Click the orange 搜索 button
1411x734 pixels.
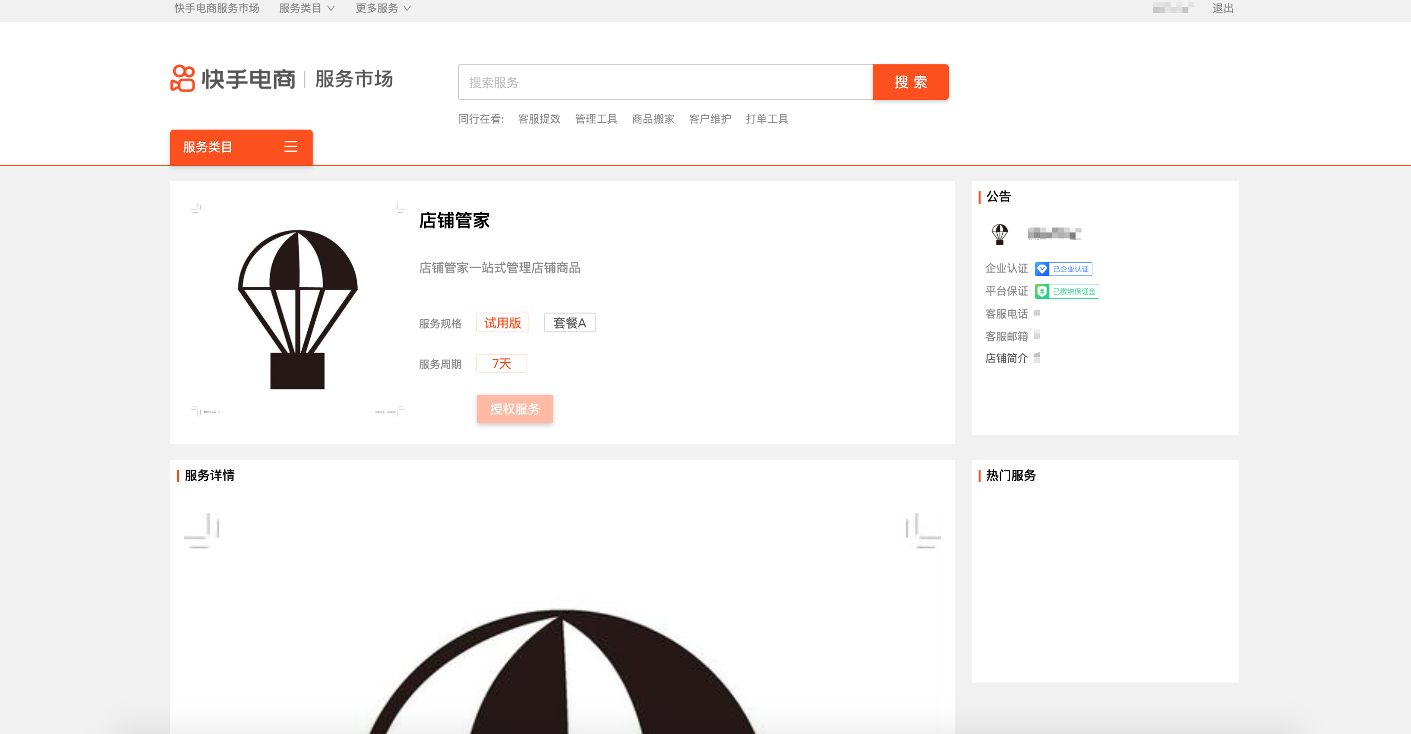point(910,82)
